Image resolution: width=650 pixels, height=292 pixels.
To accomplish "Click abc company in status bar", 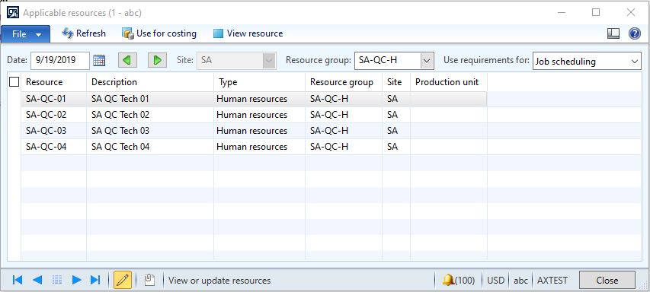I will 520,281.
